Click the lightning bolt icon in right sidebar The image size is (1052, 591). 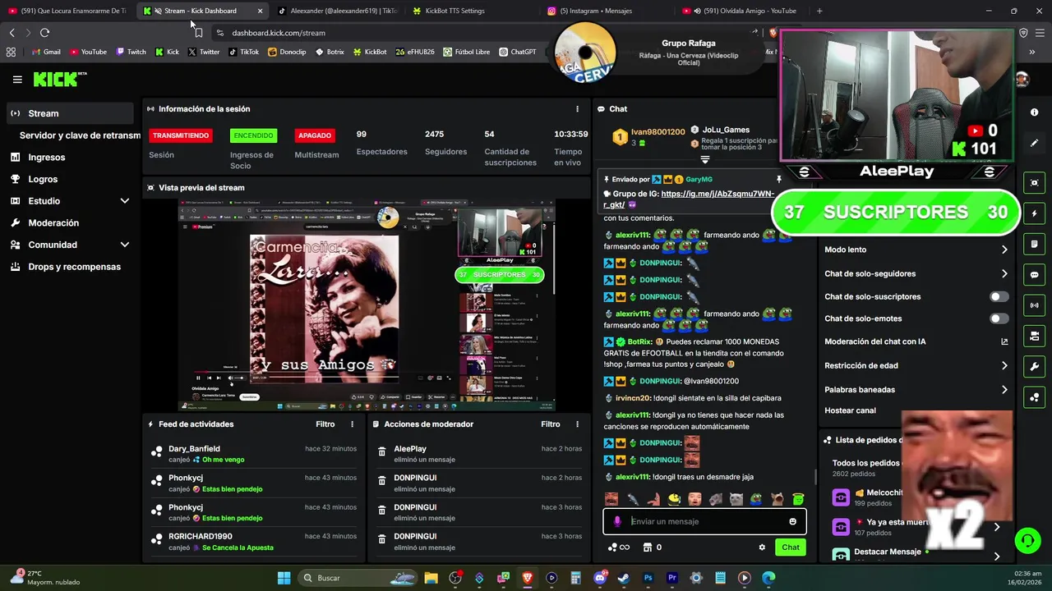pos(1034,213)
